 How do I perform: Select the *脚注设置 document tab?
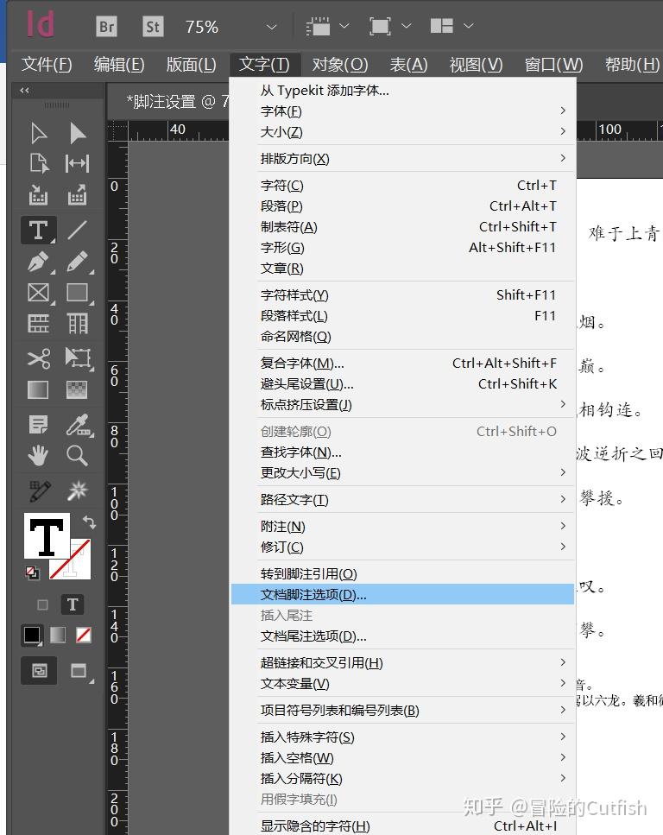169,101
